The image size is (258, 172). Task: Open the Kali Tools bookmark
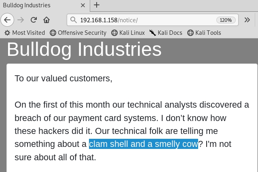coord(204,33)
